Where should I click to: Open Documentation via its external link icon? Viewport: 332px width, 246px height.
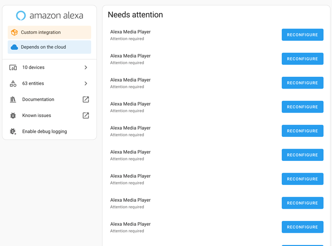click(86, 99)
